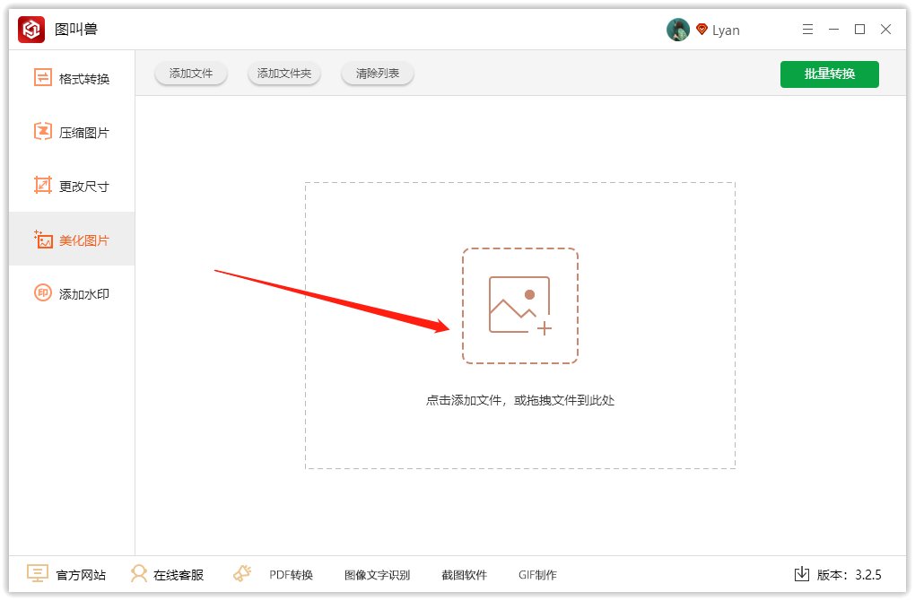915x601 pixels.
Task: Click the add-image placeholder icon
Action: click(520, 306)
